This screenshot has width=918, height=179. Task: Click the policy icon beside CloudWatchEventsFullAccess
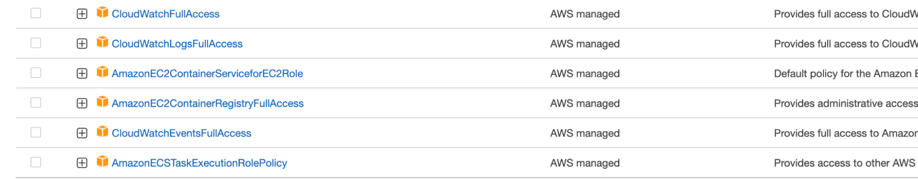point(102,132)
